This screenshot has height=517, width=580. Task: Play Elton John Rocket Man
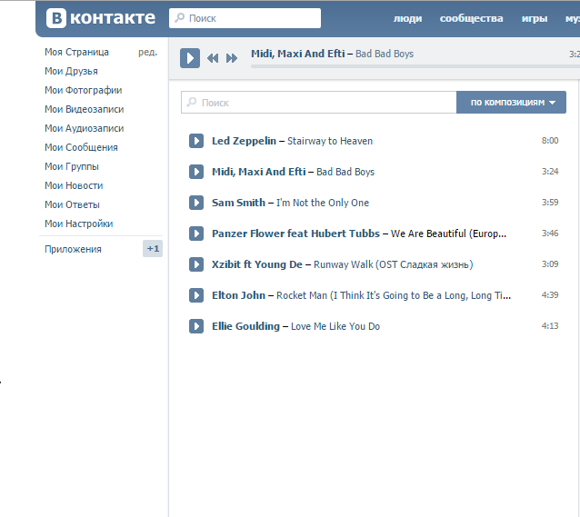(x=196, y=295)
